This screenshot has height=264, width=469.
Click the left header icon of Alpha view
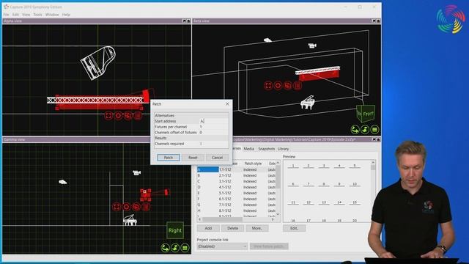pyautogui.click(x=184, y=21)
